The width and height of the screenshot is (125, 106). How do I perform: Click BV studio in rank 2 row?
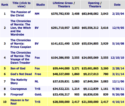[36, 28]
